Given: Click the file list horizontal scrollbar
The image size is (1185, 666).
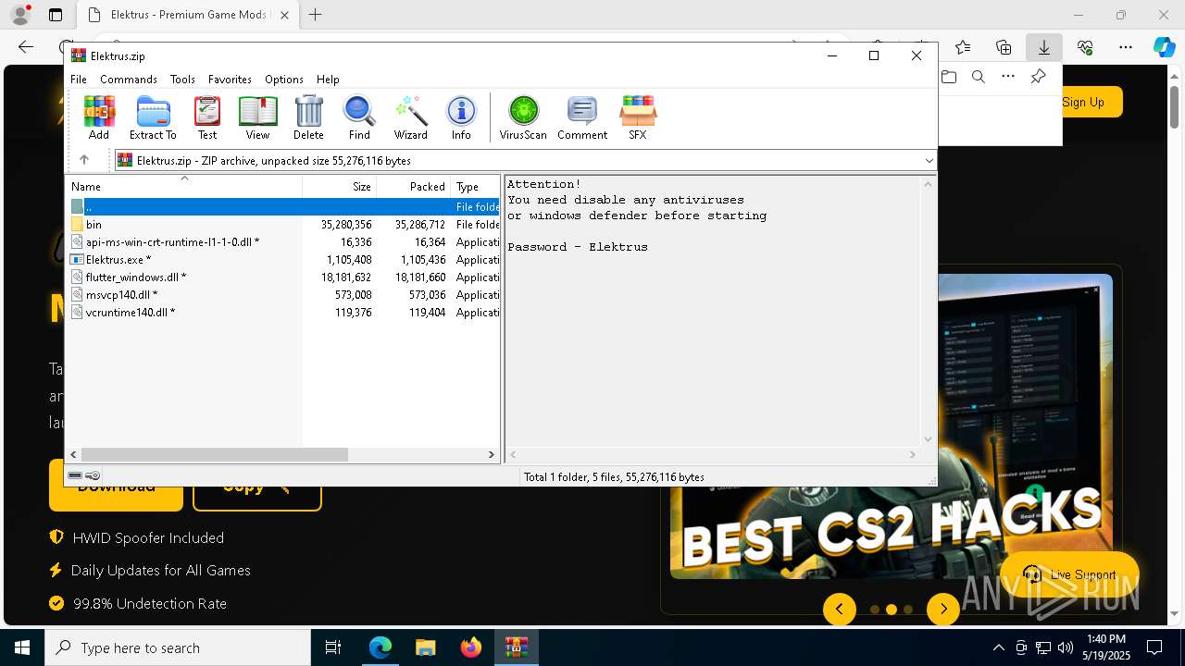Looking at the screenshot, I should (x=214, y=454).
